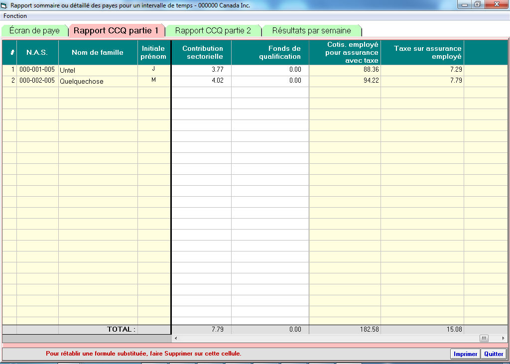Switch to Écran de paye tab
Image resolution: width=510 pixels, height=364 pixels.
pyautogui.click(x=34, y=31)
